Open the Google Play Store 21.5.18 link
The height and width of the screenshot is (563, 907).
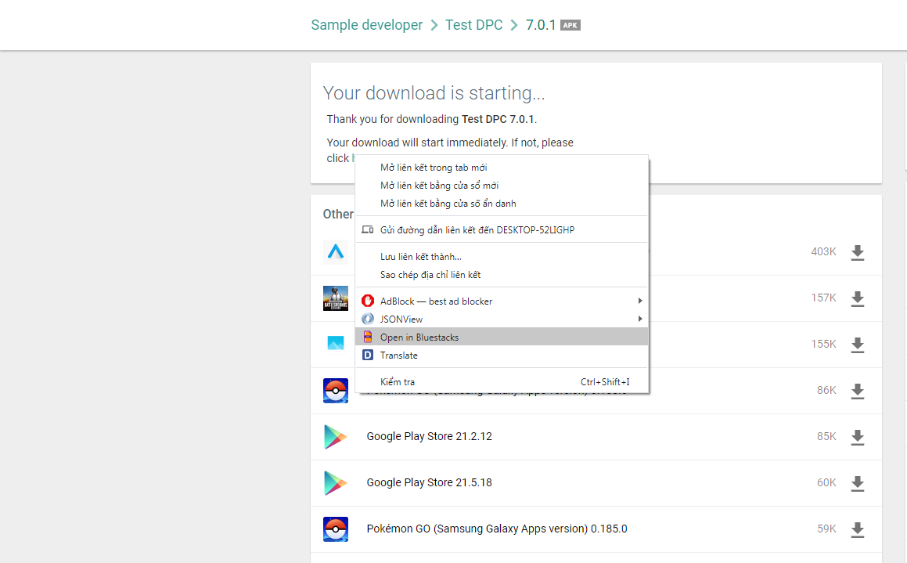[429, 482]
